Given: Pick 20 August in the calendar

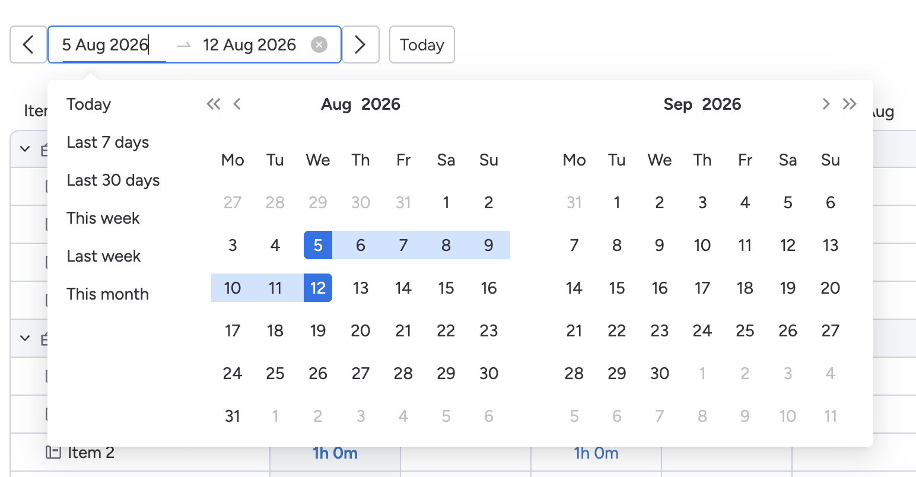Looking at the screenshot, I should pos(361,330).
